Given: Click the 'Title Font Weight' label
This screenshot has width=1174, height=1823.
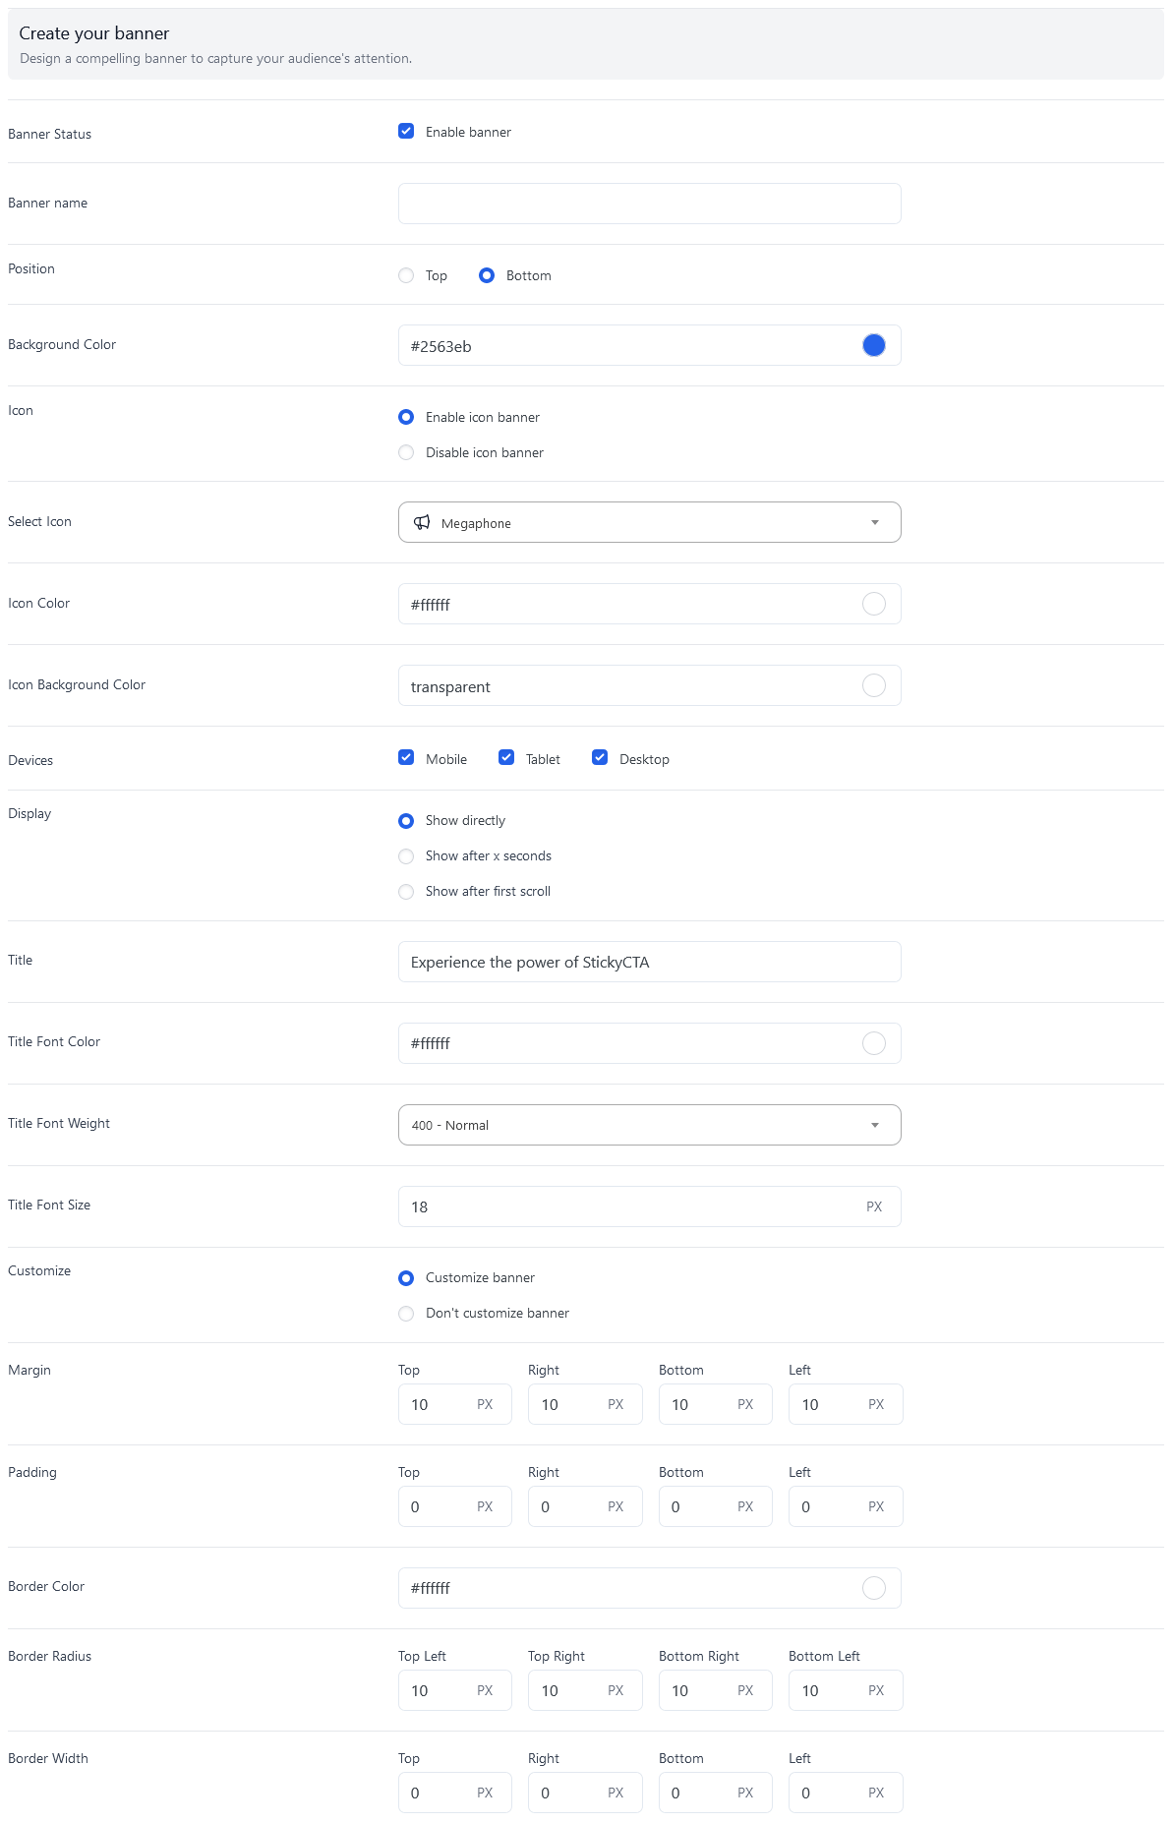Looking at the screenshot, I should (x=59, y=1123).
